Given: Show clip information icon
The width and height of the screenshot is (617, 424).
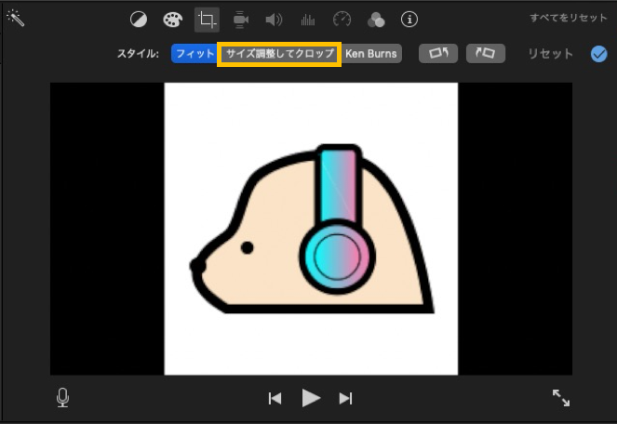Looking at the screenshot, I should (409, 20).
